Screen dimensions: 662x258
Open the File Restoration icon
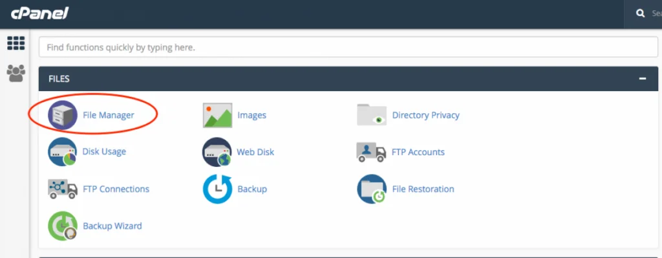372,189
